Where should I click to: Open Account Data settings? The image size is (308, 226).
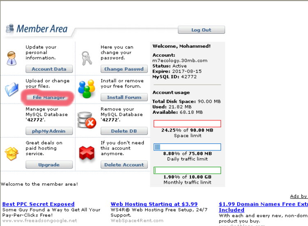(49, 69)
